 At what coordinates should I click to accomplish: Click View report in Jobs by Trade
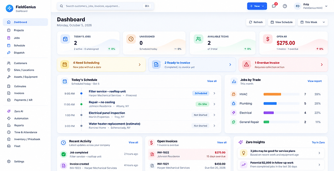coord(314,81)
